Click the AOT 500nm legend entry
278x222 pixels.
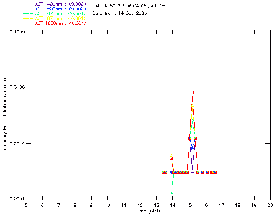pos(55,9)
